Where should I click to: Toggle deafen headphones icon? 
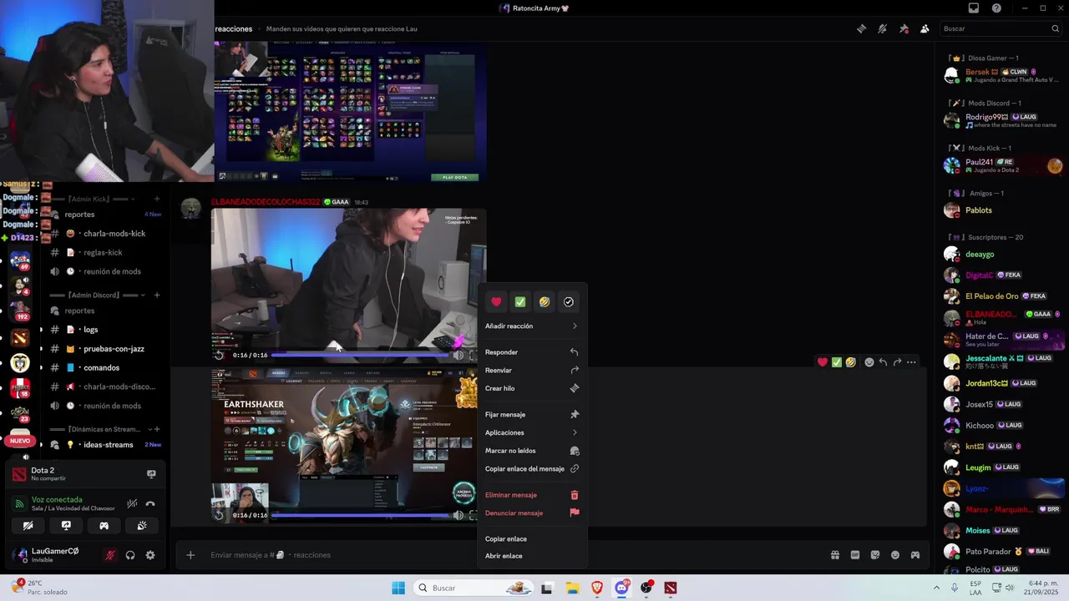click(130, 555)
